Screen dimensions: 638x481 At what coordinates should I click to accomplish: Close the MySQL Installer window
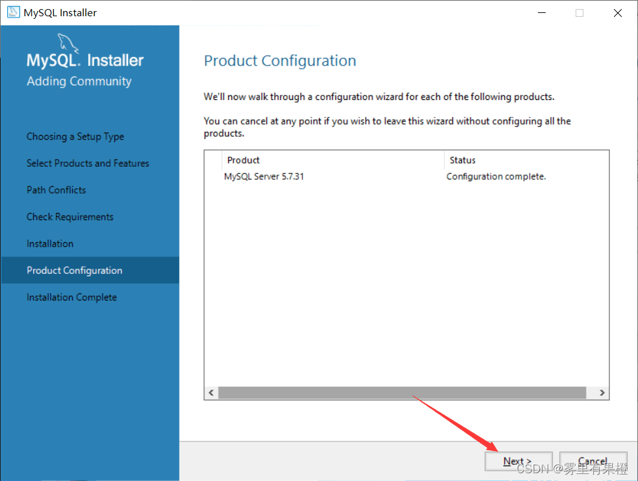pos(618,12)
